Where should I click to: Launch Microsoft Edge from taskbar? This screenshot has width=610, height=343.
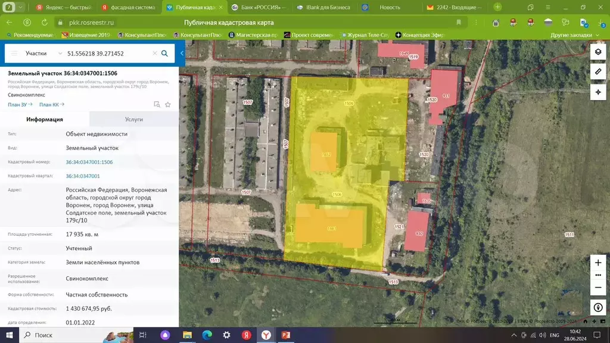(x=207, y=335)
